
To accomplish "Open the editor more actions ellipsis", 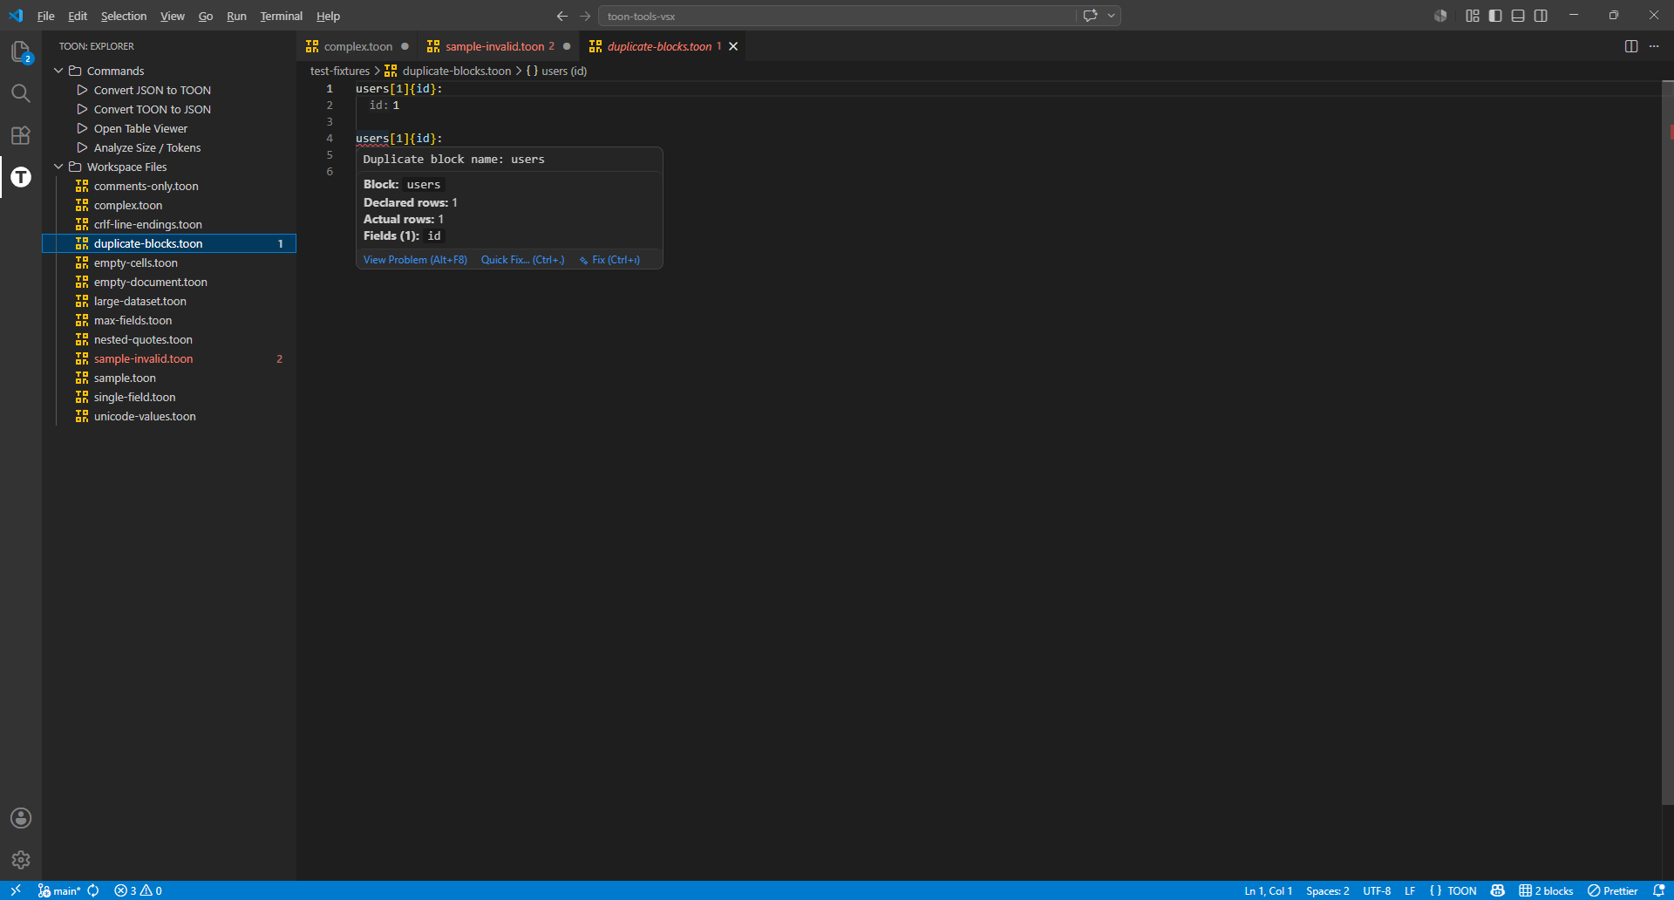I will (1654, 46).
